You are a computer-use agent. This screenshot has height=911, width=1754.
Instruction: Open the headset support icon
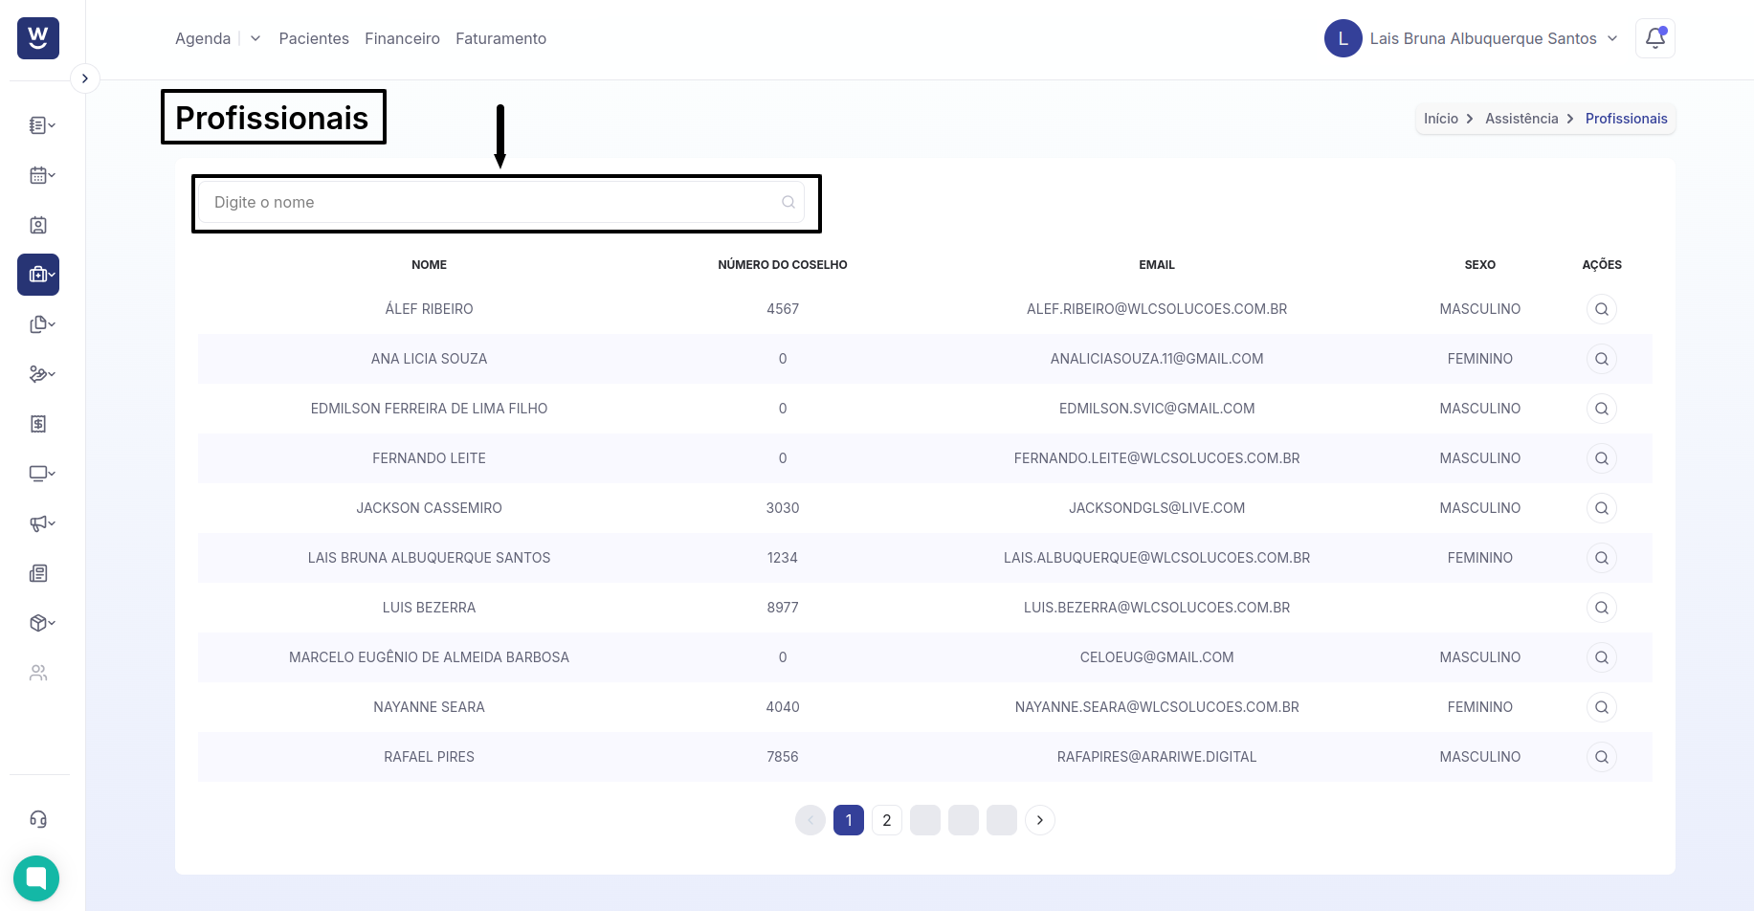[38, 819]
